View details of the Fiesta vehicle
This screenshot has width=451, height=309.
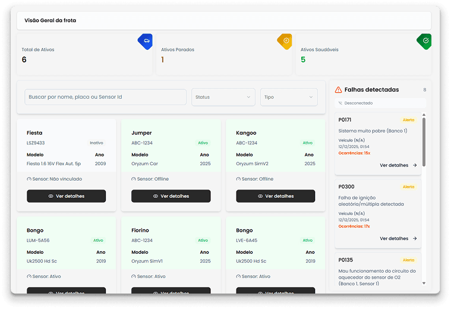coord(66,196)
